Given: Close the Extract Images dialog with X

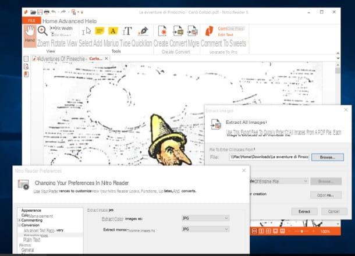Looking at the screenshot, I should [x=346, y=110].
